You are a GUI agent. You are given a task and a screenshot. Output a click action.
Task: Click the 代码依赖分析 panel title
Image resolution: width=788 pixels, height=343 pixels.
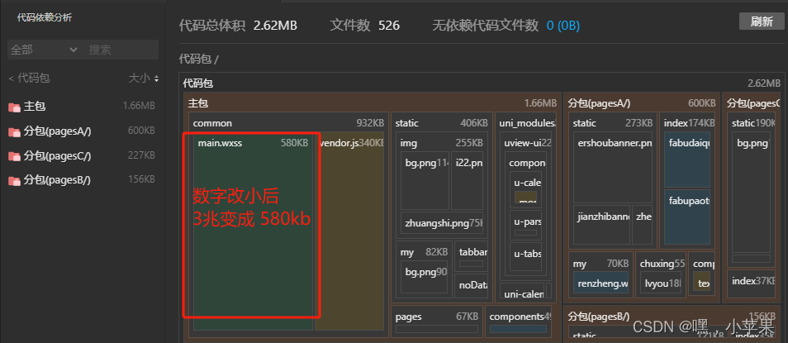[x=45, y=17]
